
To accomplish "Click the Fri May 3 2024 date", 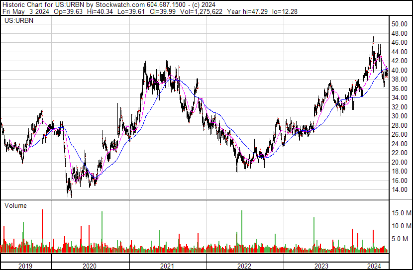I will [26, 11].
